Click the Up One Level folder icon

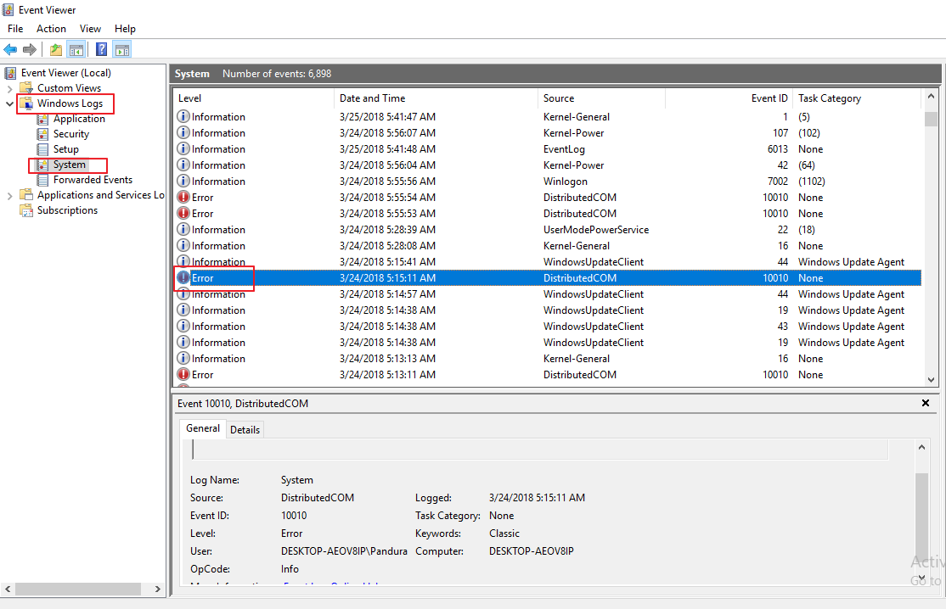point(55,49)
